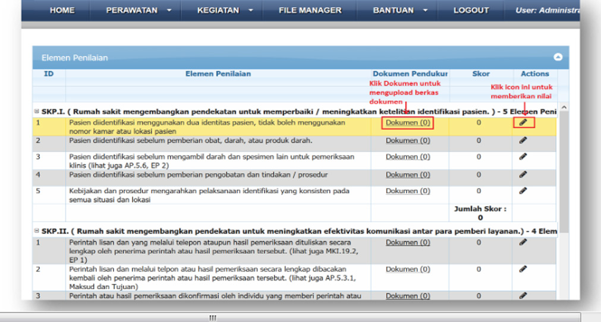This screenshot has width=601, height=322.
Task: Collapse the SKP.I group
Action: 36,112
